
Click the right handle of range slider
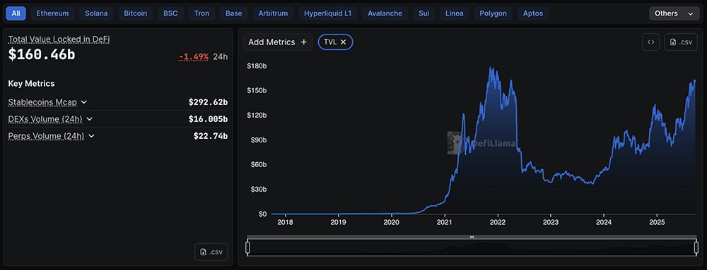point(696,247)
